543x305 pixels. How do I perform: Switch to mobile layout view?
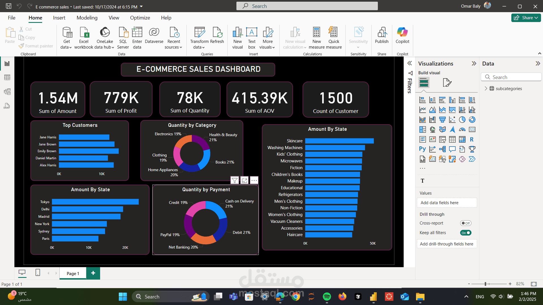coord(38,273)
